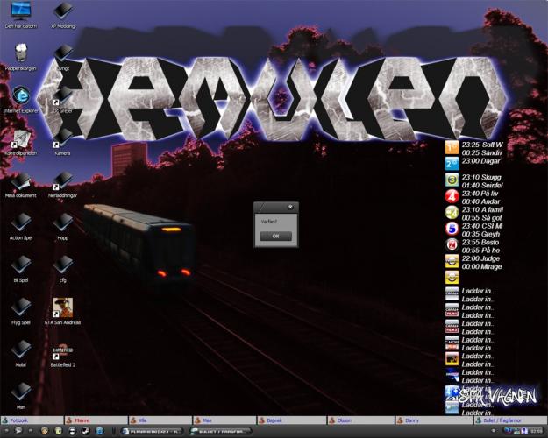Open the XP Modding folder icon

(x=62, y=12)
